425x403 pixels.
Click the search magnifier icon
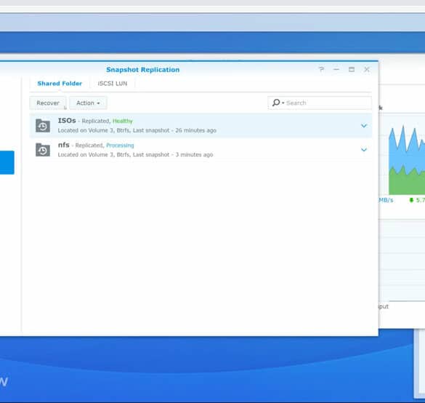point(276,103)
